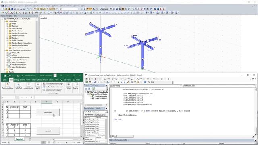Click the Ändern button on the worksheet
This screenshot has height=145, width=258.
48,131
